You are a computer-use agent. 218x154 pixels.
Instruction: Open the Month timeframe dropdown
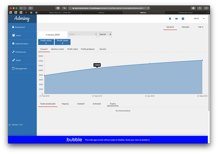pyautogui.click(x=105, y=35)
